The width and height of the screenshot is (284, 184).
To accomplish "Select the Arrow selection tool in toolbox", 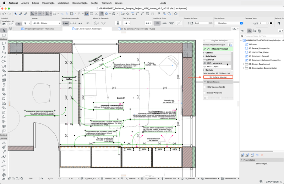I will 4,31.
